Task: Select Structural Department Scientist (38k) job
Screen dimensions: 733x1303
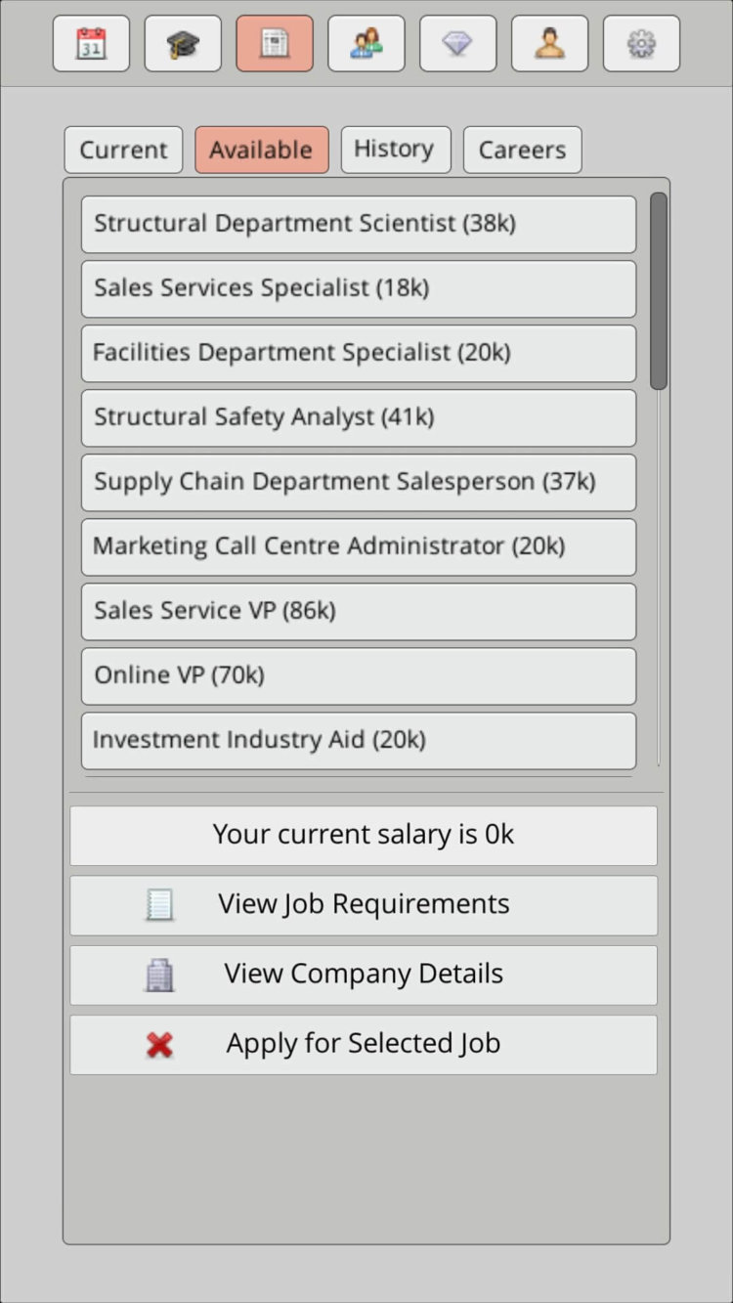Action: click(x=358, y=224)
